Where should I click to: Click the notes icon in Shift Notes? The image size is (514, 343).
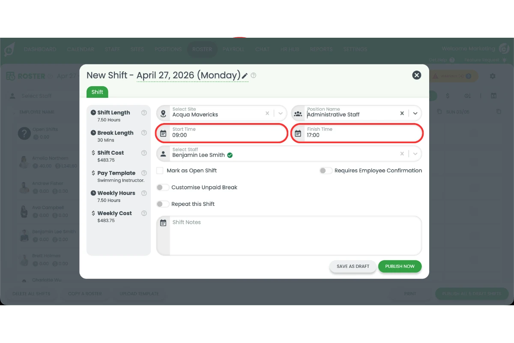163,223
